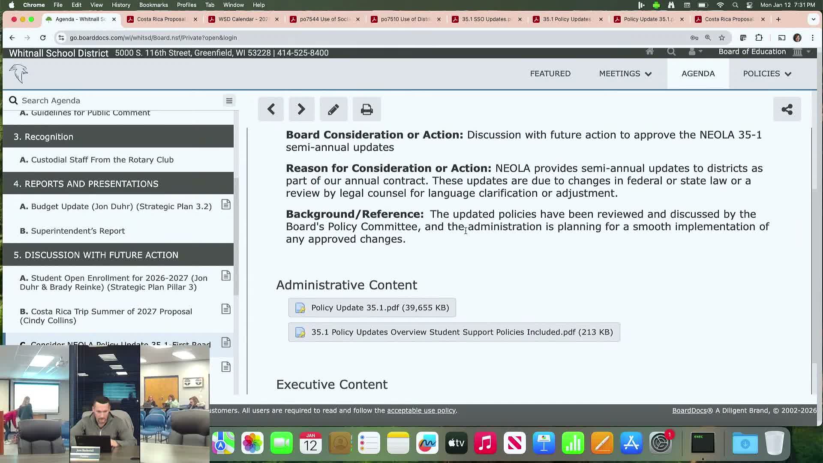Toggle the agenda sidebar hamburger menu
The image size is (823, 463).
[229, 101]
